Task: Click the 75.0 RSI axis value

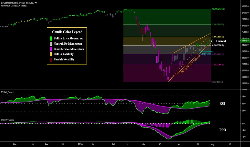Action: 244,96
